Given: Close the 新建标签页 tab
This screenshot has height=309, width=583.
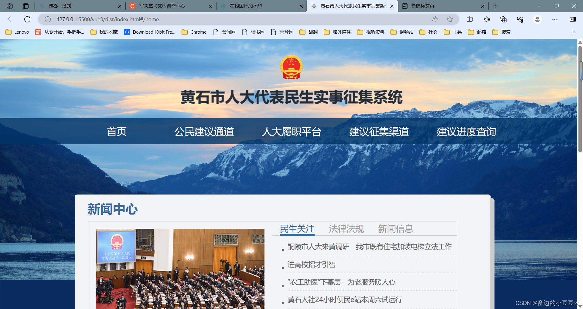Looking at the screenshot, I should (x=482, y=6).
